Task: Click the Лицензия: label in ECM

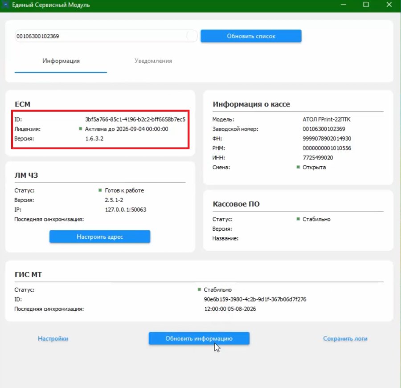Action: [27, 129]
